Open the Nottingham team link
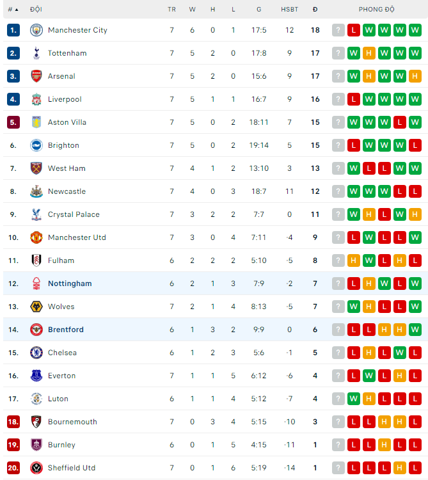 coord(70,284)
